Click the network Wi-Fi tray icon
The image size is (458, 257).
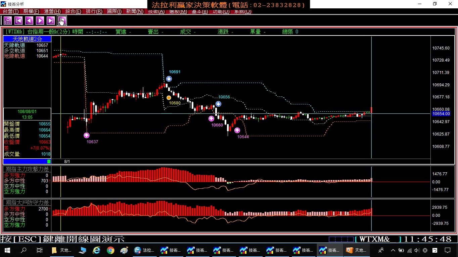point(409,250)
